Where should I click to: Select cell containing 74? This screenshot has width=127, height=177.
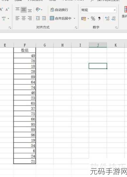point(25,87)
